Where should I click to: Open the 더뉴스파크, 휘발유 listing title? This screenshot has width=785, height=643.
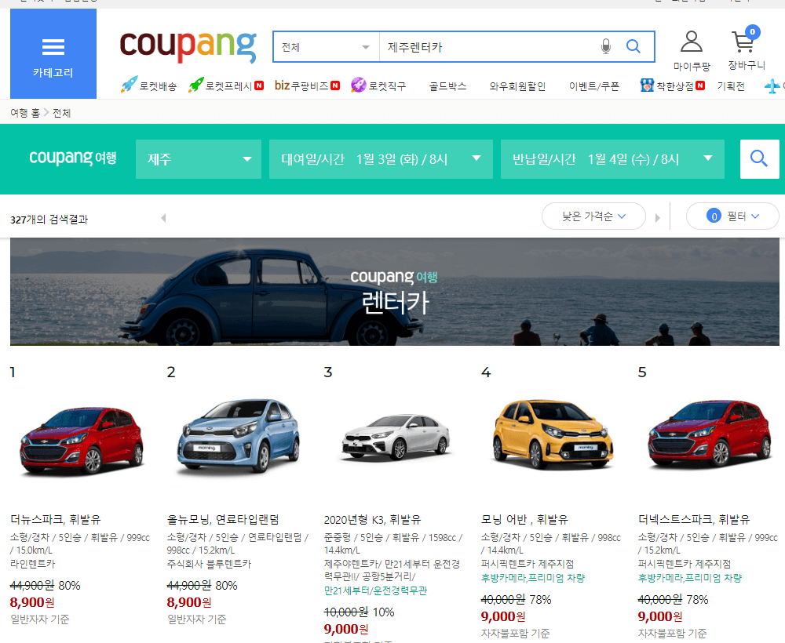click(56, 519)
